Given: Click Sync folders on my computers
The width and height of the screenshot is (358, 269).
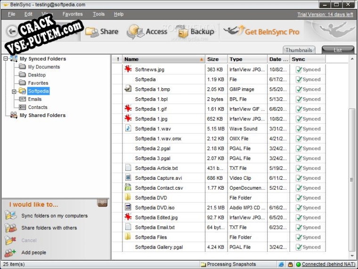Looking at the screenshot, I should coord(54,216).
